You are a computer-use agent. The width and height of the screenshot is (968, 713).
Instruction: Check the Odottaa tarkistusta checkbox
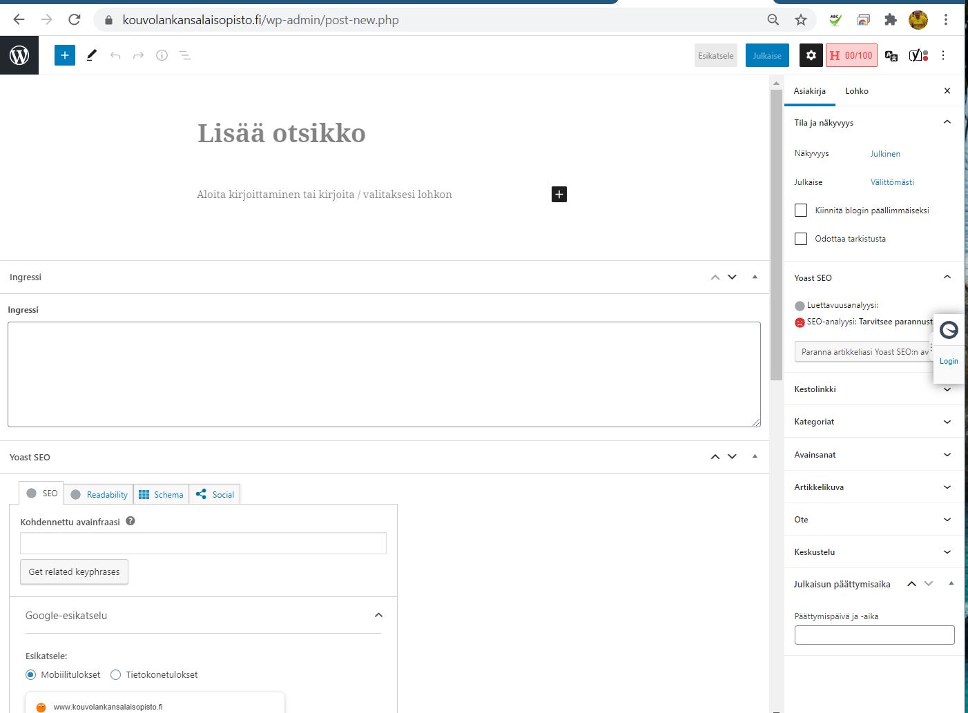(801, 239)
